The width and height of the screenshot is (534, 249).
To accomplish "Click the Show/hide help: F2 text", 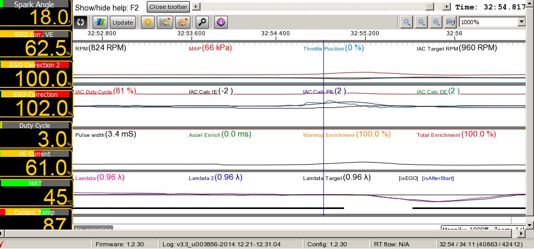I will [107, 7].
